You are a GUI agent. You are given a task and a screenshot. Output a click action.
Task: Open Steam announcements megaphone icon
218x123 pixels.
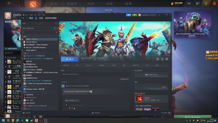pyautogui.click(x=129, y=15)
